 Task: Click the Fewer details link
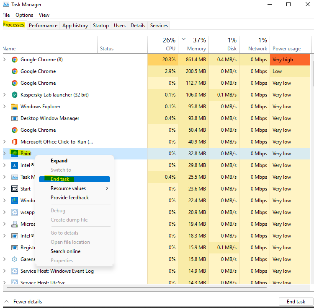pyautogui.click(x=28, y=302)
